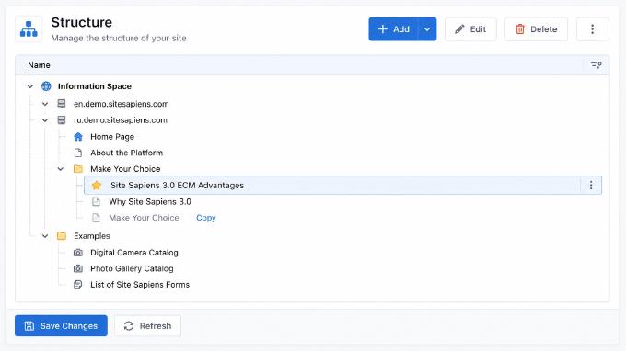
Task: Select About the Platform item
Action: click(x=126, y=153)
